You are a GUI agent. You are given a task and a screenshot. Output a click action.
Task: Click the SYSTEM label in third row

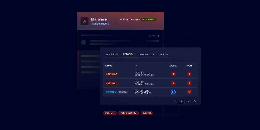coord(123,92)
